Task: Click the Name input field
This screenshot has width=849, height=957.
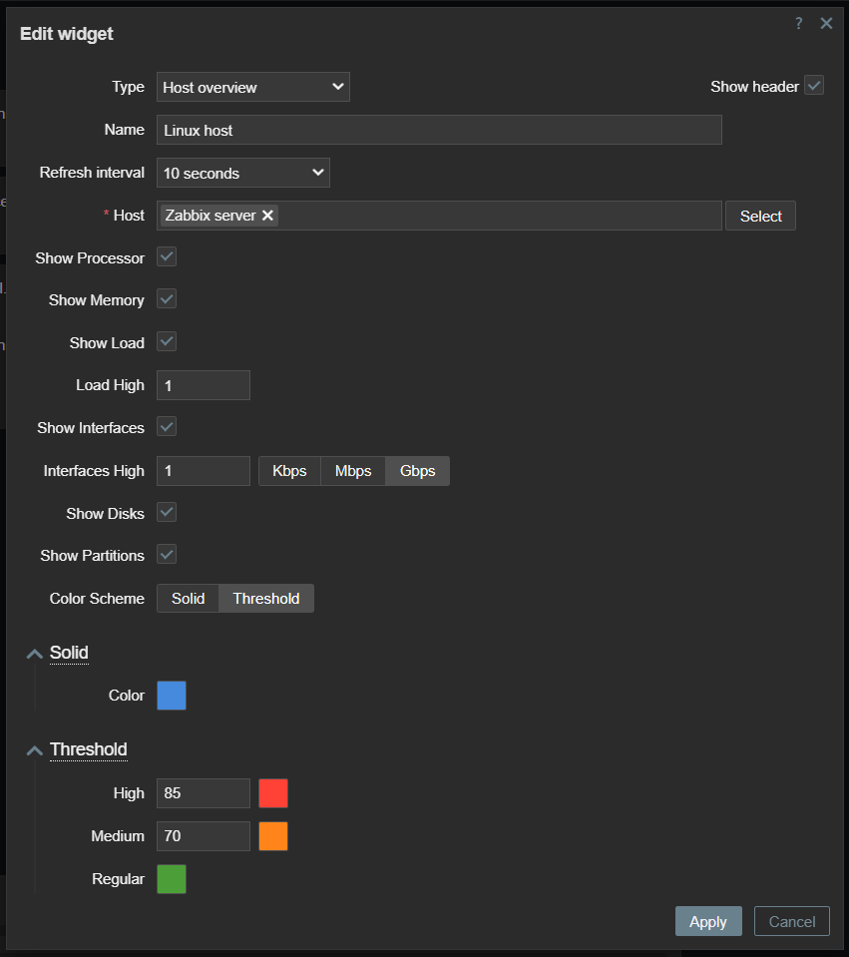Action: click(439, 130)
